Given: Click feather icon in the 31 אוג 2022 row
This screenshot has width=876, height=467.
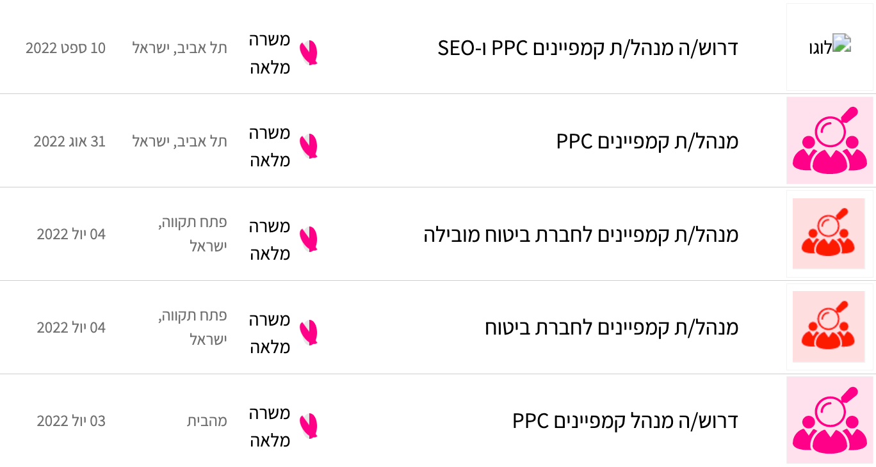Looking at the screenshot, I should tap(309, 146).
